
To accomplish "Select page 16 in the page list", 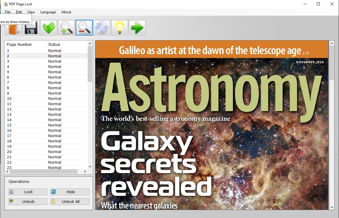I will pos(46,130).
